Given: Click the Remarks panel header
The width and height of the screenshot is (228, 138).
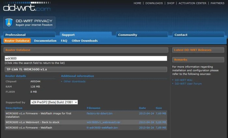Looking at the screenshot, I should [x=198, y=60].
